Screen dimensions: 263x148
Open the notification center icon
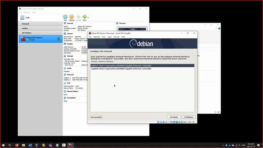click(258, 145)
